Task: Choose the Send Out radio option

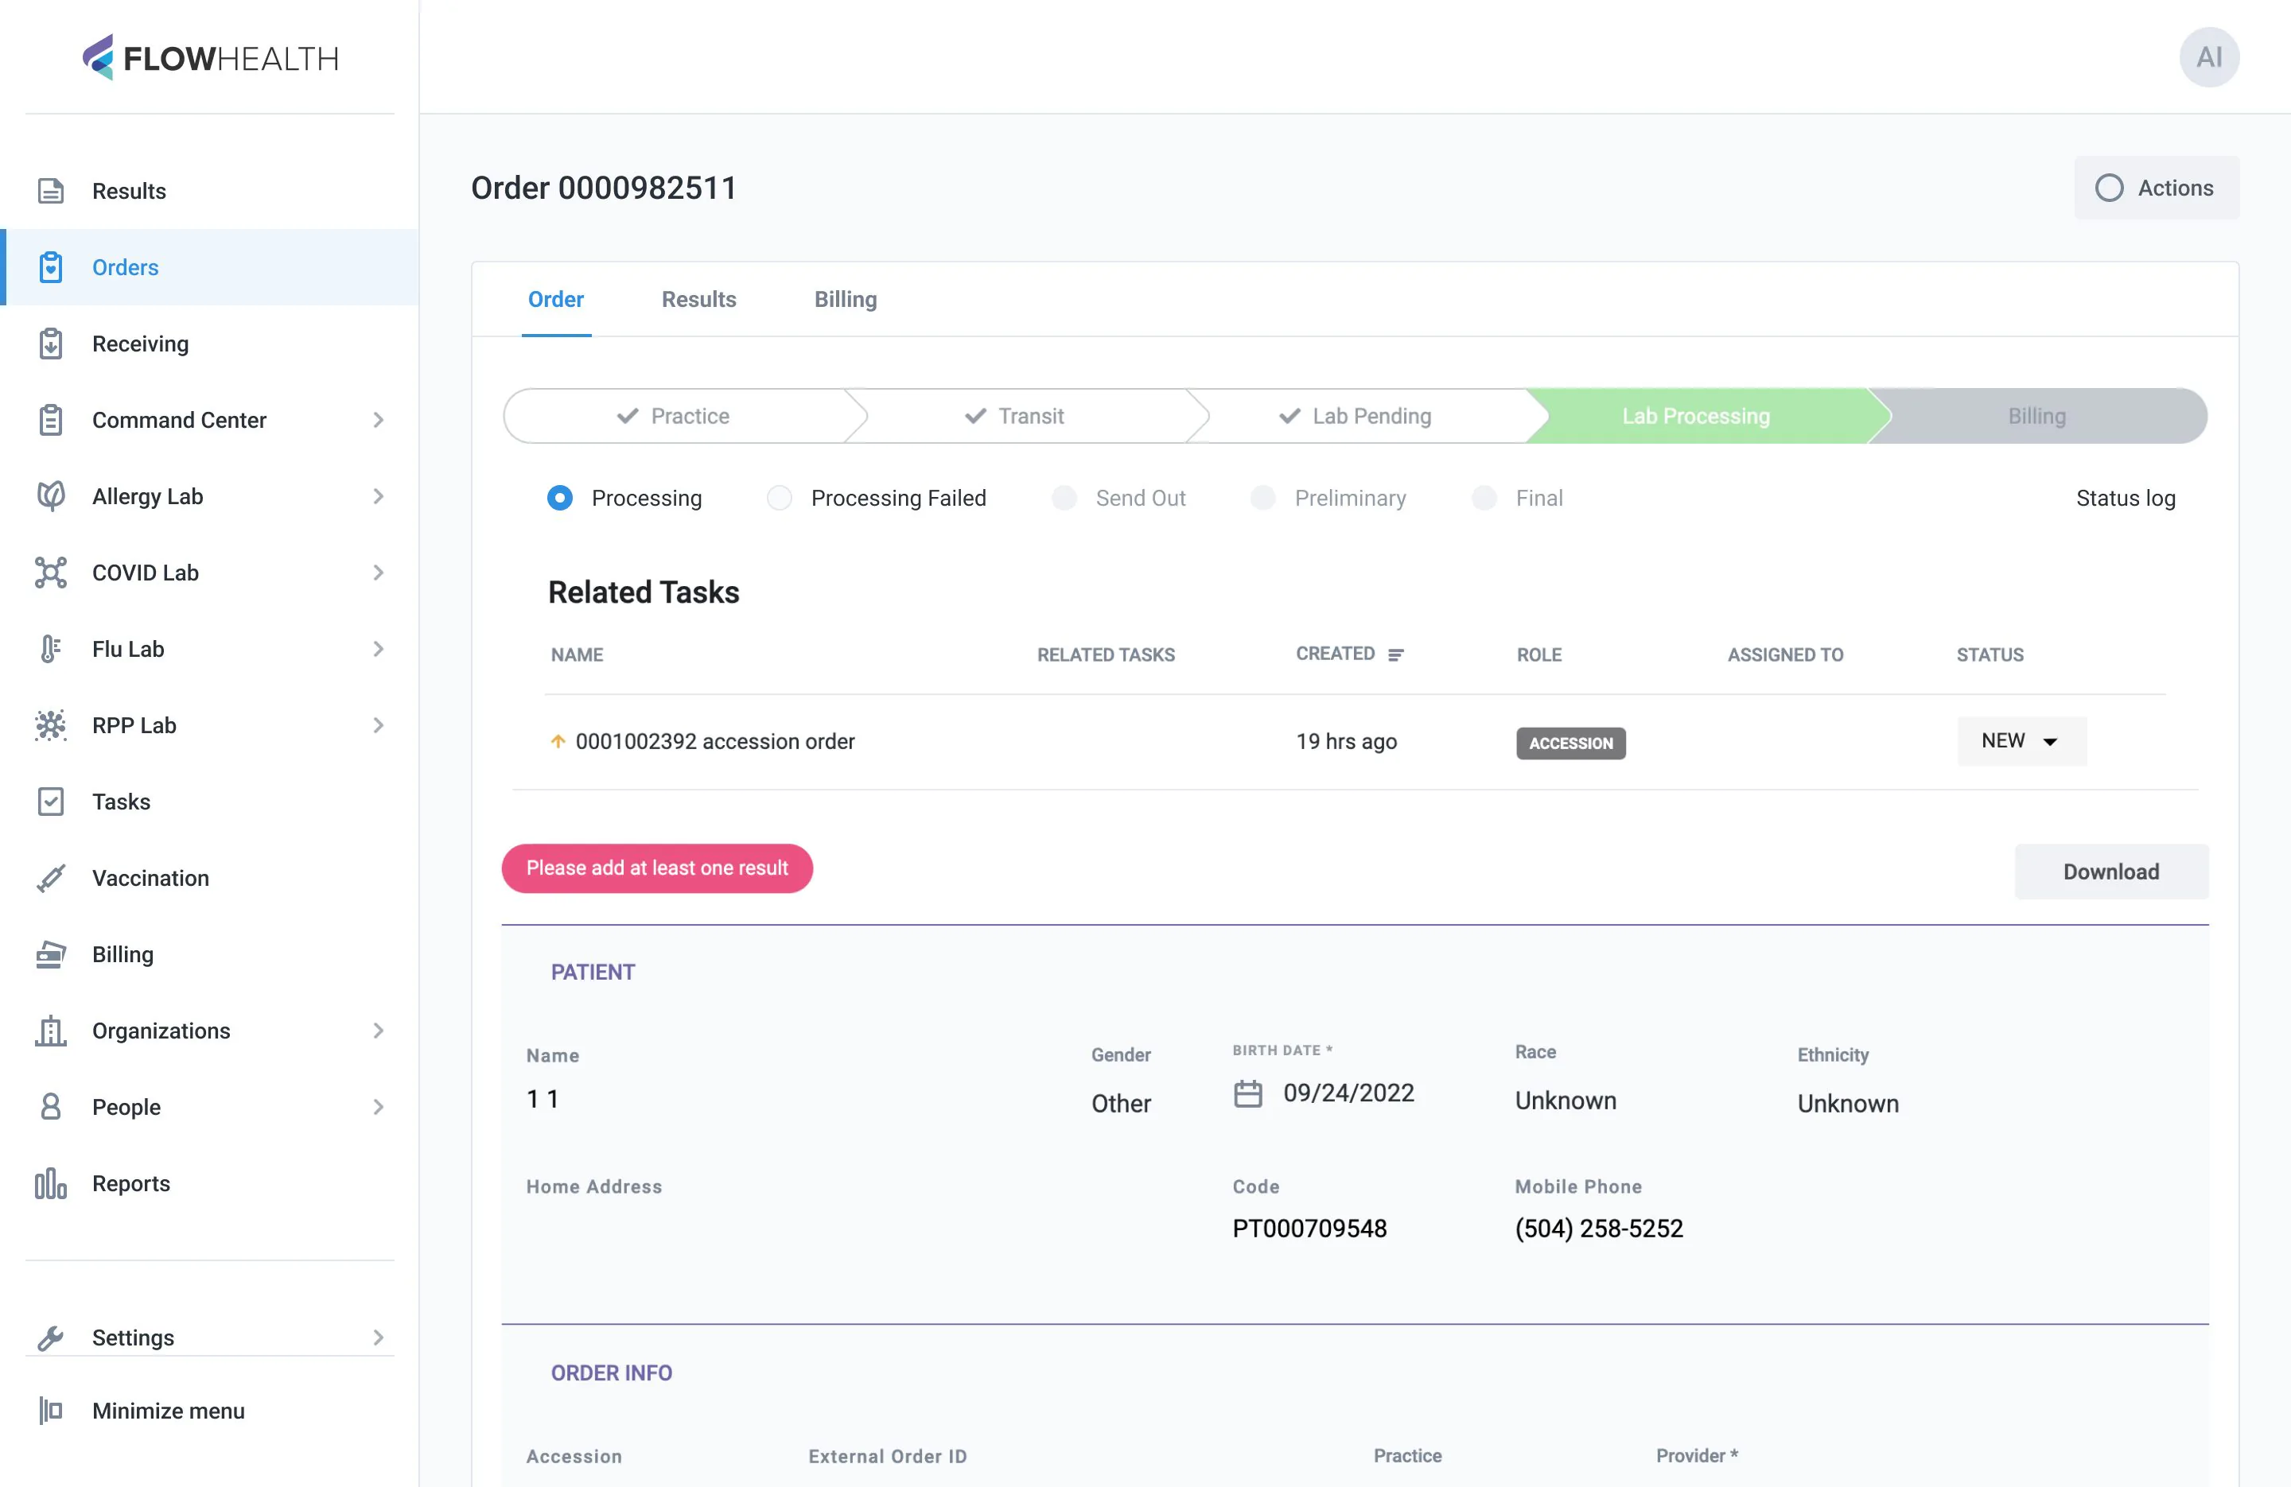Action: tap(1064, 498)
